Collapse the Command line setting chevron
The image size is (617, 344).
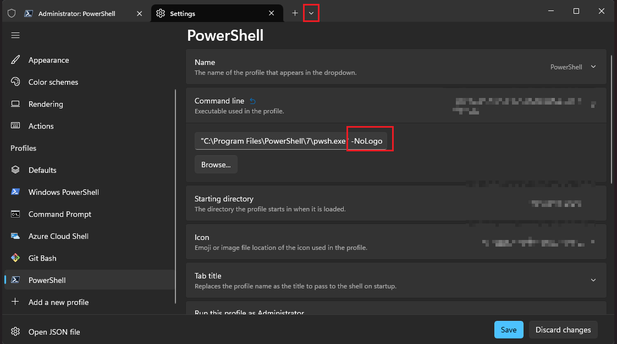click(593, 105)
